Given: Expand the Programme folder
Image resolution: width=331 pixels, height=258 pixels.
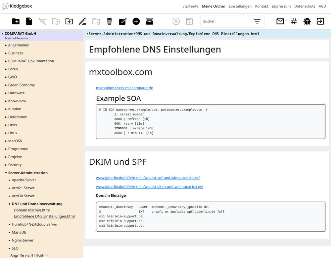Looking at the screenshot, I should pos(6,149).
